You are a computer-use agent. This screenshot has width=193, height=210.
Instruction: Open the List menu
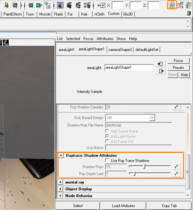[60, 39]
